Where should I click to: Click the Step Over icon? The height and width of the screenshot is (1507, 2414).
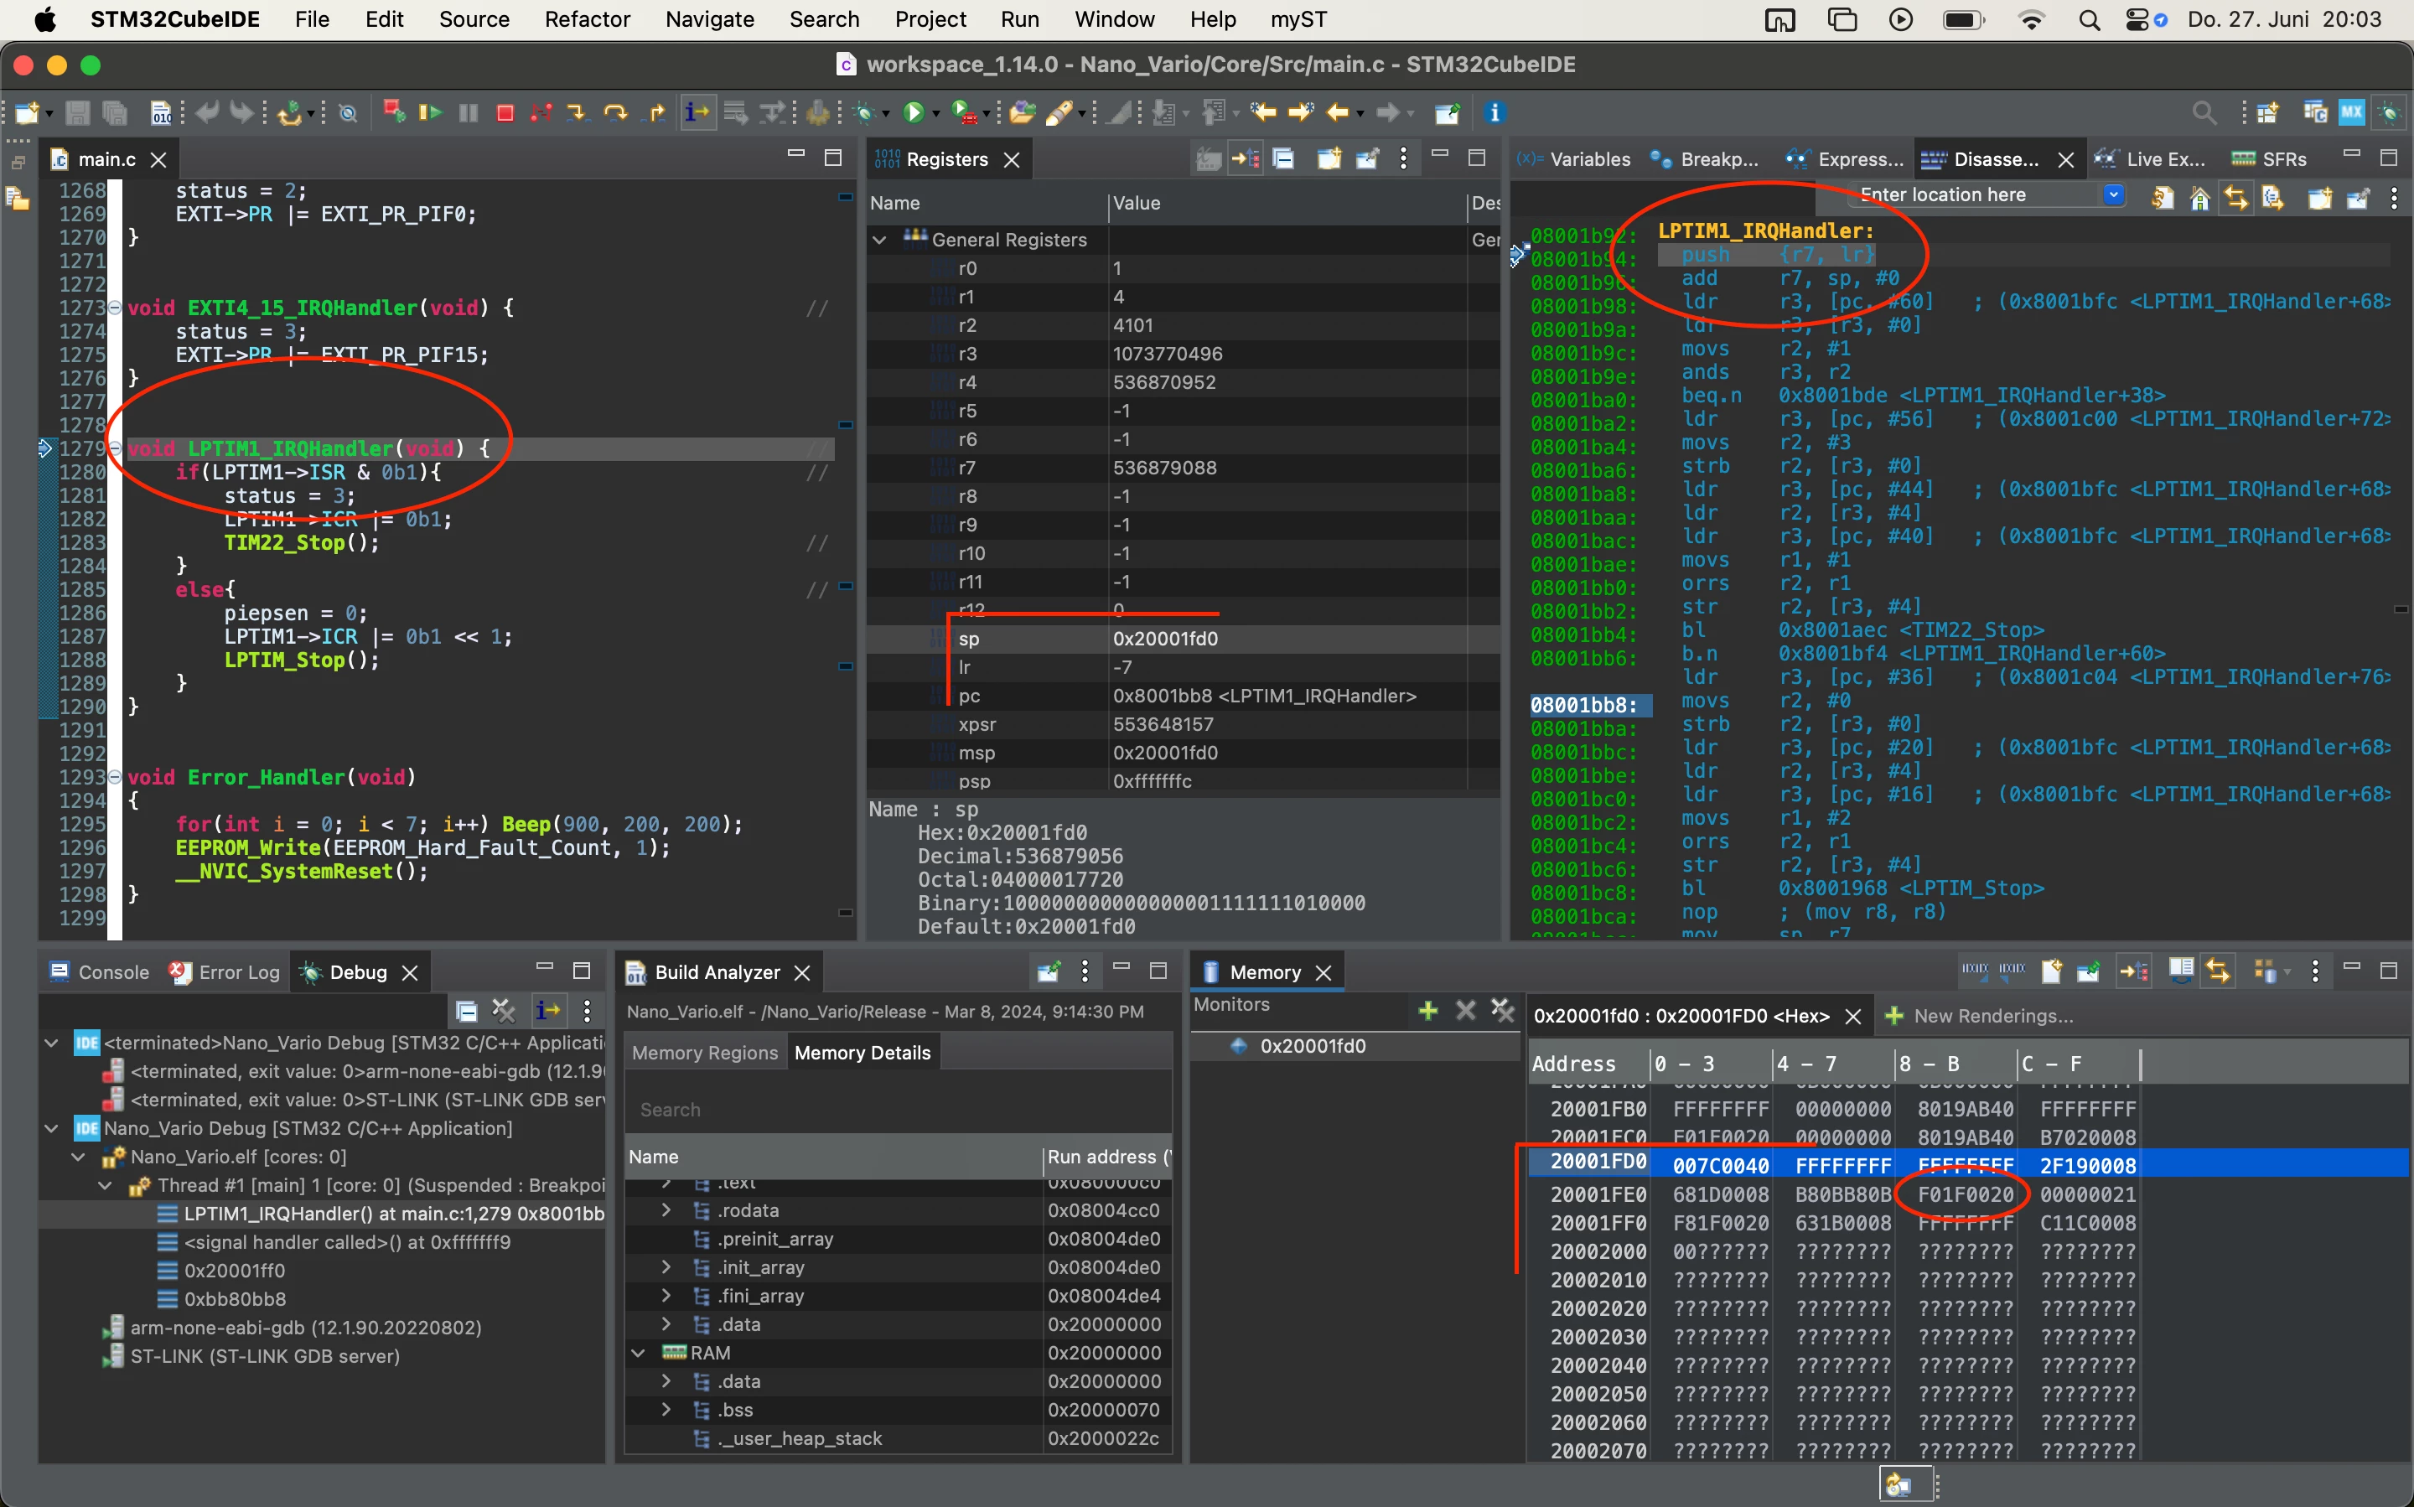coord(616,112)
